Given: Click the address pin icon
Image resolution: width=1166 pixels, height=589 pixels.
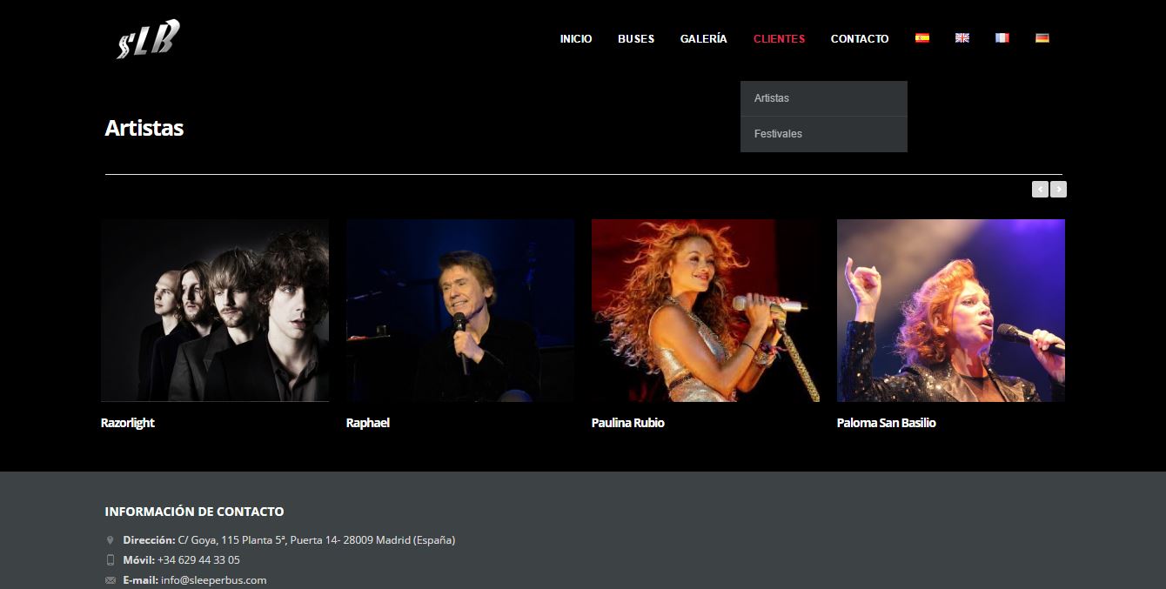Looking at the screenshot, I should tap(110, 540).
